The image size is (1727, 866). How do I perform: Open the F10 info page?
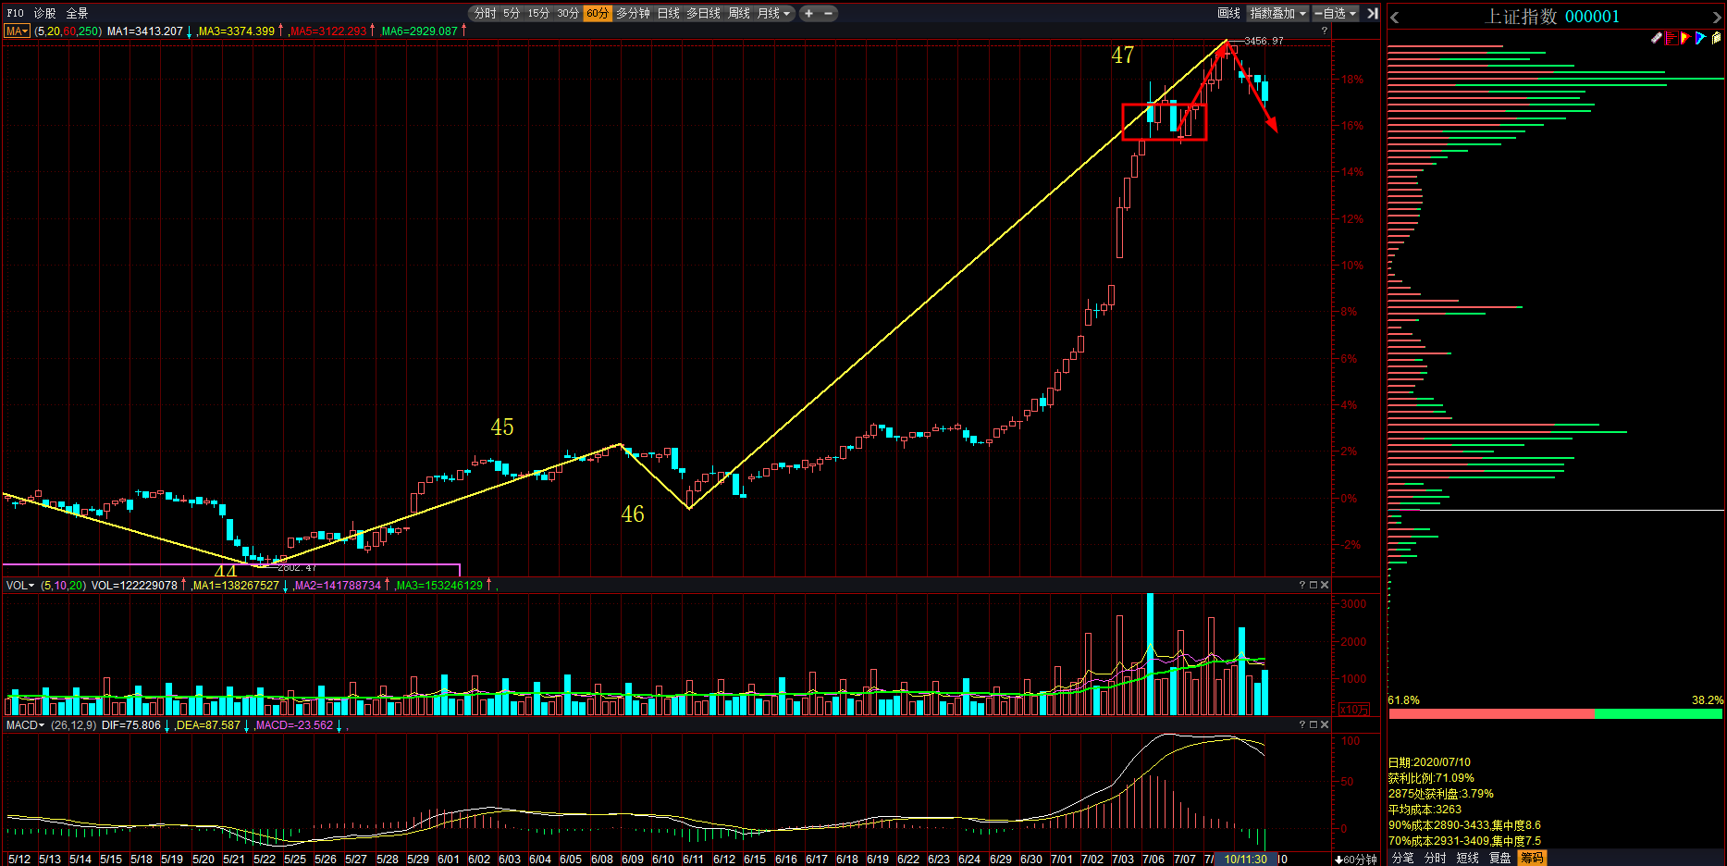coord(15,13)
